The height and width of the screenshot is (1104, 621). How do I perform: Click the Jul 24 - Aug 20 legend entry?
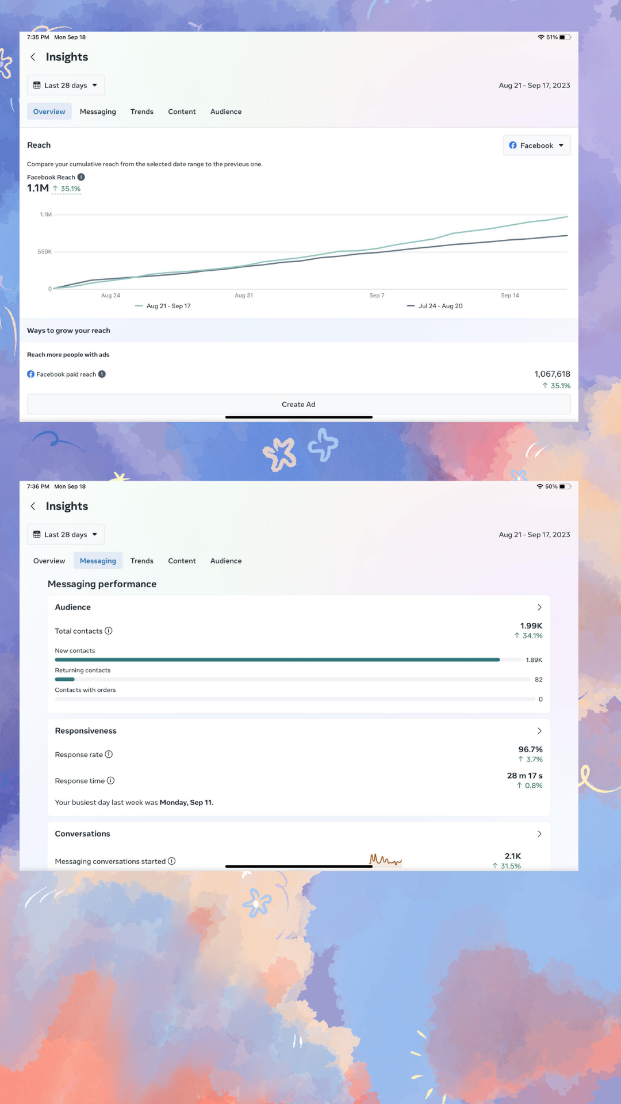pos(435,306)
